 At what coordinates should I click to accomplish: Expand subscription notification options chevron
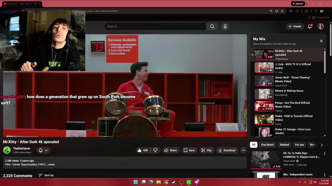click(46, 150)
